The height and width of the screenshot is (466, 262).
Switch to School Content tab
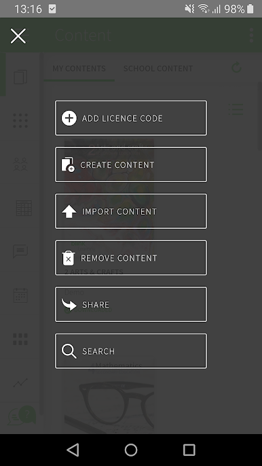[x=158, y=69]
